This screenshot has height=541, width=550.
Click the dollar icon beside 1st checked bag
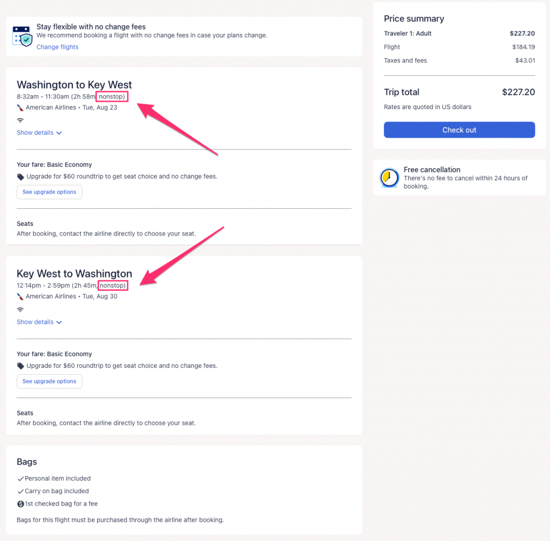20,504
